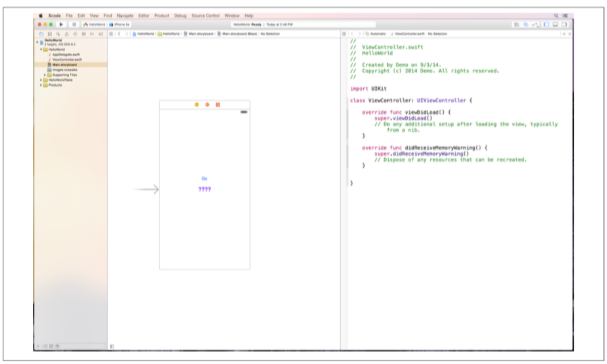This screenshot has height=364, width=607.
Task: Select the View Controller yellow icon in scene dock
Action: [x=196, y=104]
